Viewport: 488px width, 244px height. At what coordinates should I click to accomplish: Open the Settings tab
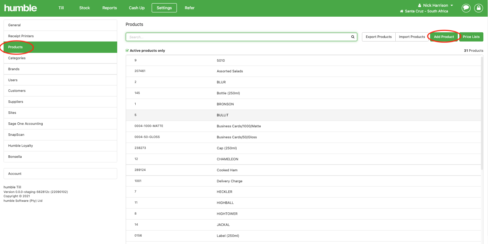pos(164,8)
